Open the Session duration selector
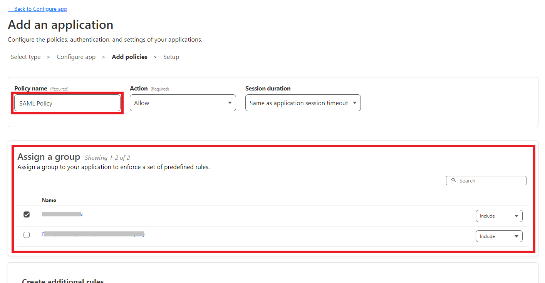Screen dimensions: 545x283 click(x=303, y=103)
